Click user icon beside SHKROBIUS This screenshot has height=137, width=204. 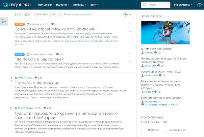[x=142, y=75]
